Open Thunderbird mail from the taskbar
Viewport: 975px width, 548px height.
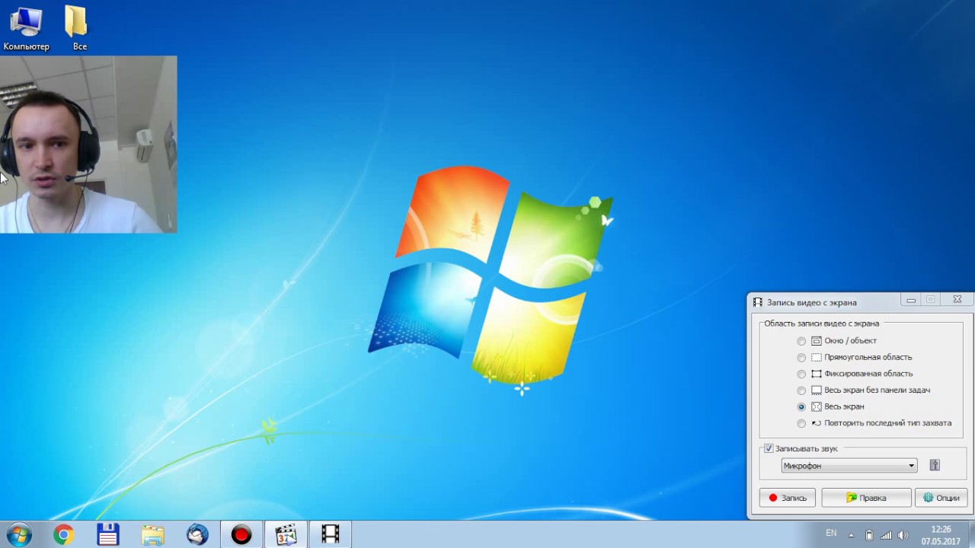coord(197,535)
